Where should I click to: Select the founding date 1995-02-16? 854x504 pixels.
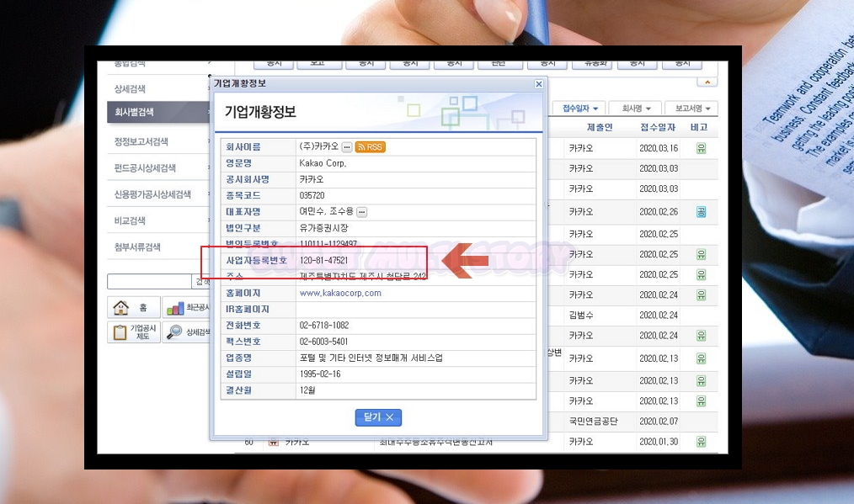(320, 374)
